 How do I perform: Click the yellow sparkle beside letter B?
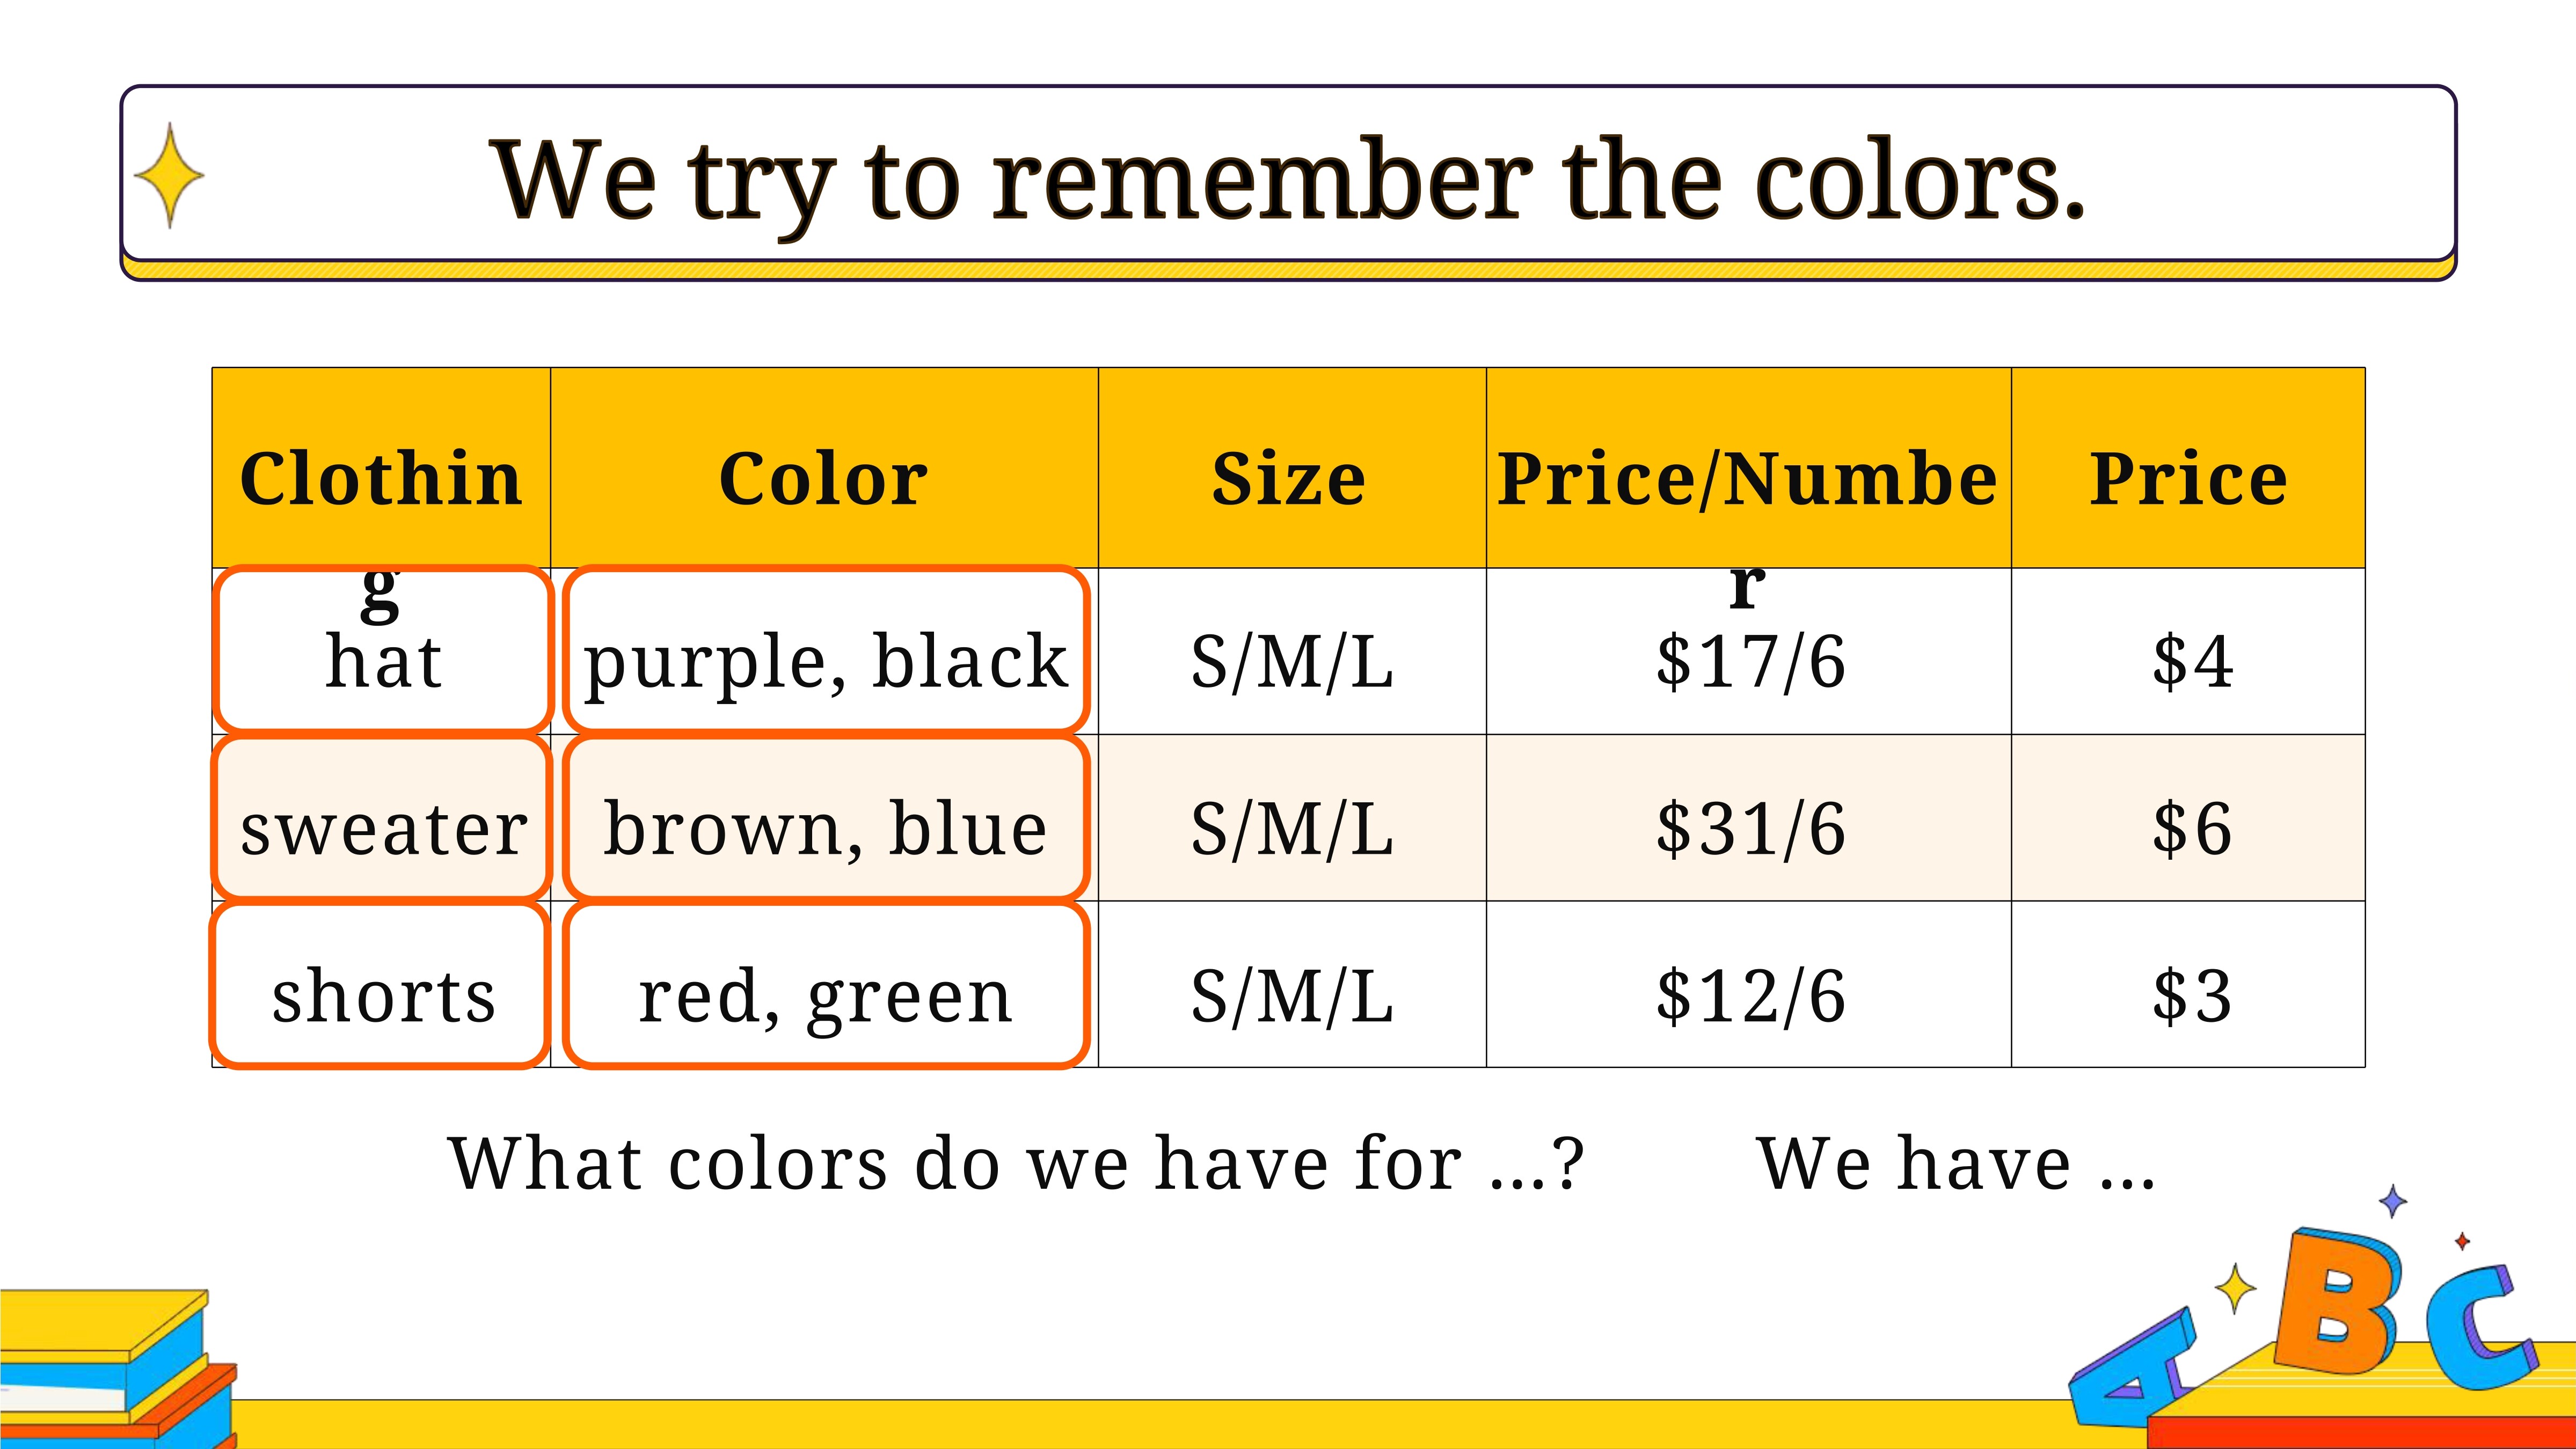(x=2235, y=1289)
